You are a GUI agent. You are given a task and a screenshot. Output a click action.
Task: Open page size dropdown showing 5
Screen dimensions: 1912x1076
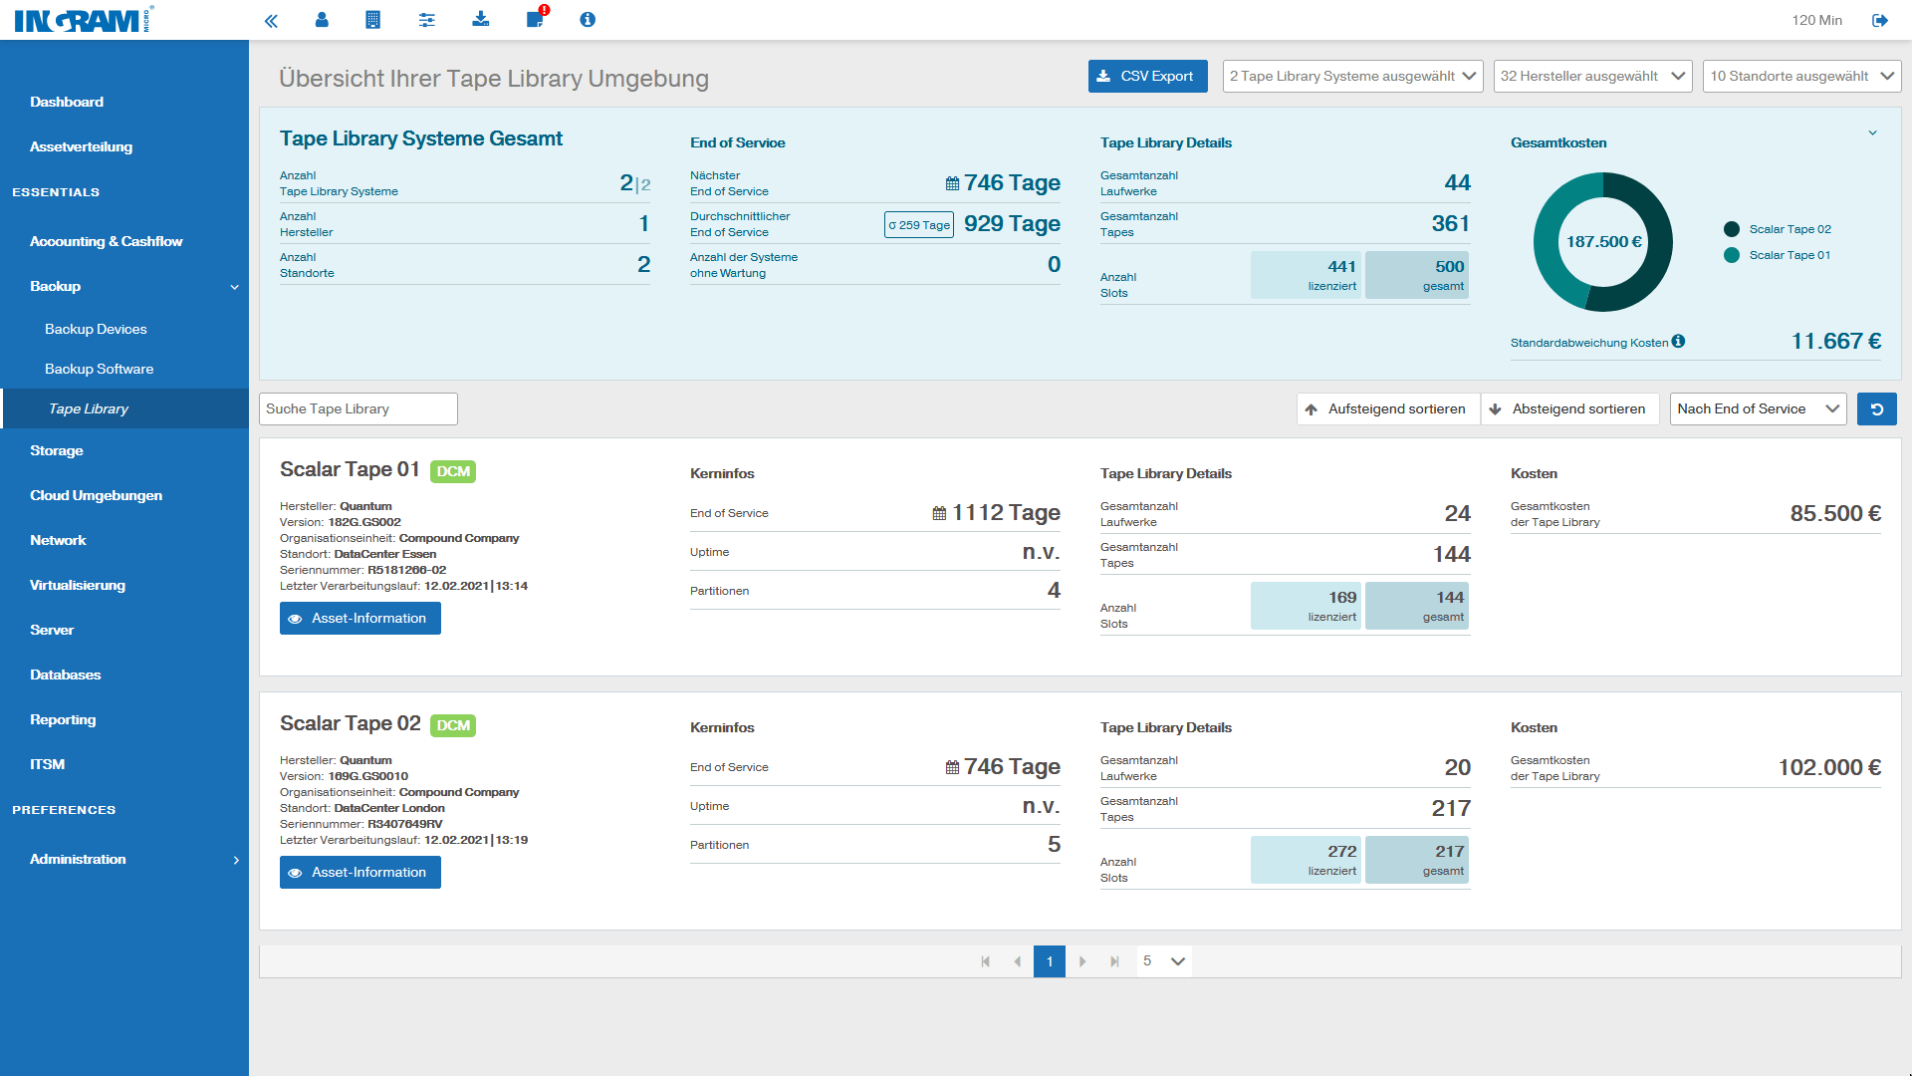[1164, 961]
